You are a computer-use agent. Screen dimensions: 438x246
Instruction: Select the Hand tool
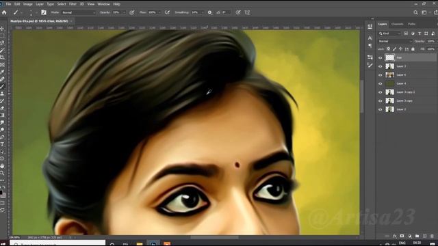[x=2, y=166]
